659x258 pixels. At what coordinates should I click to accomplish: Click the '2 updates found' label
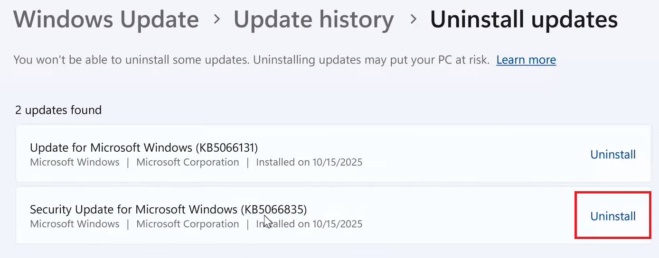58,110
